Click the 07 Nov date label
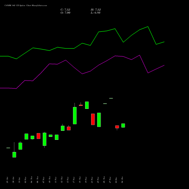The height and width of the screenshot is (189, 189). pos(43,180)
